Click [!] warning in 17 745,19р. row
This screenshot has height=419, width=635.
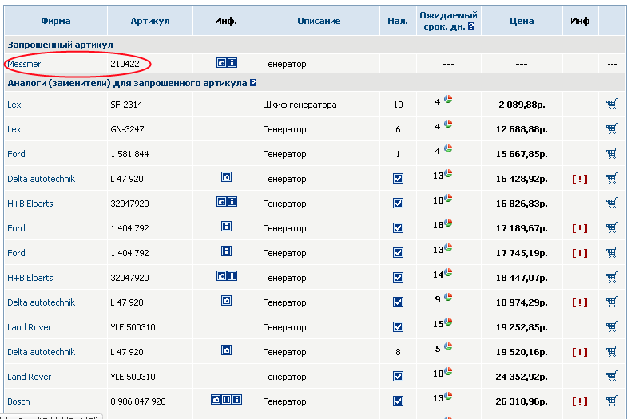580,253
